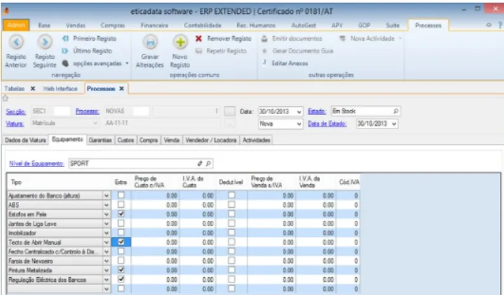Click Gerar Documento Guia
This screenshot has height=295, width=504.
297,51
